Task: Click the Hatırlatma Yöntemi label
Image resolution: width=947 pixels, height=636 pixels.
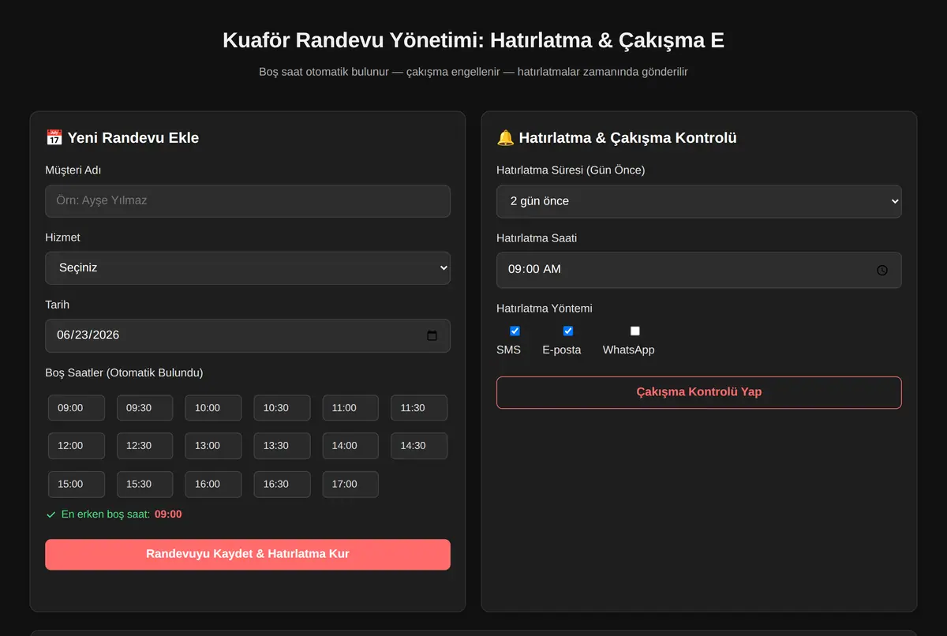Action: (545, 309)
